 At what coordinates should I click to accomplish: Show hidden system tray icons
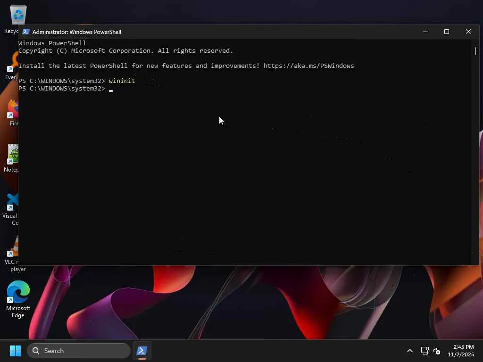(x=410, y=351)
